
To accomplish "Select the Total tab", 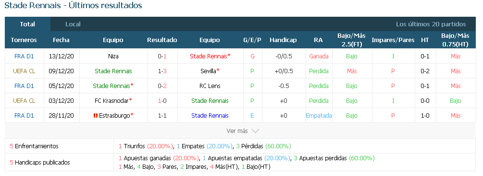I will [x=27, y=24].
